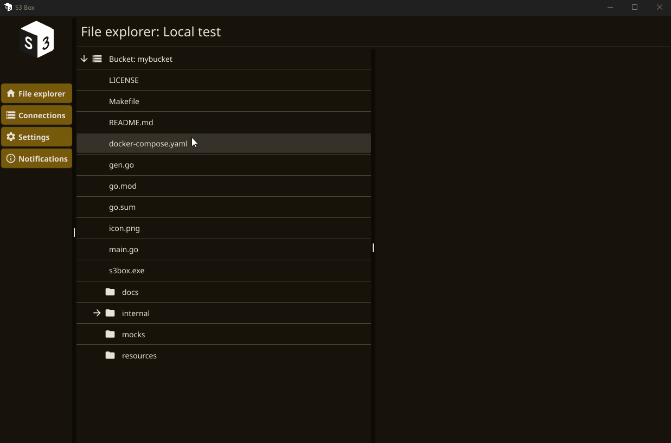
Task: Switch to the File explorer page
Action: pyautogui.click(x=36, y=93)
